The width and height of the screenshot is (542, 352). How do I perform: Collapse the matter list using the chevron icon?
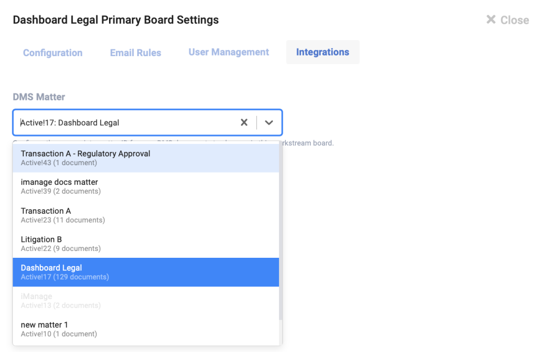[x=269, y=122]
